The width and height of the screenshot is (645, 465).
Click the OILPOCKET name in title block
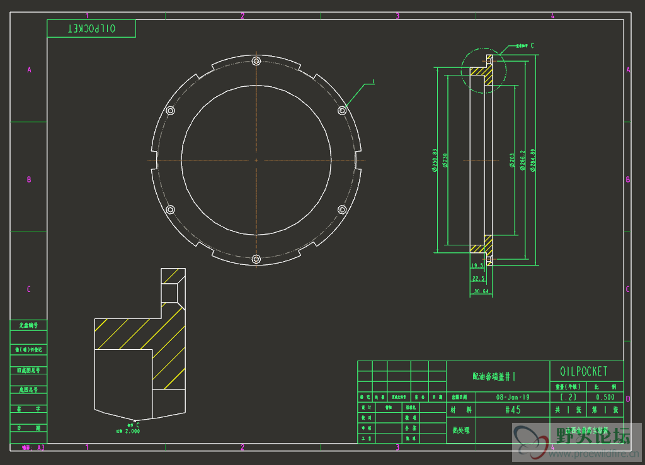pyautogui.click(x=584, y=371)
